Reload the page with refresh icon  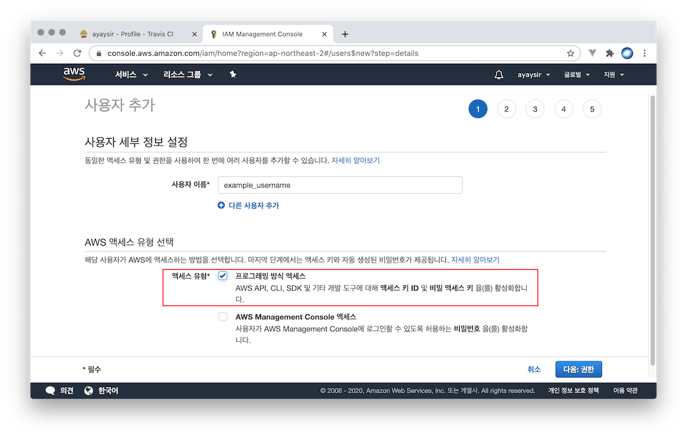click(x=77, y=53)
